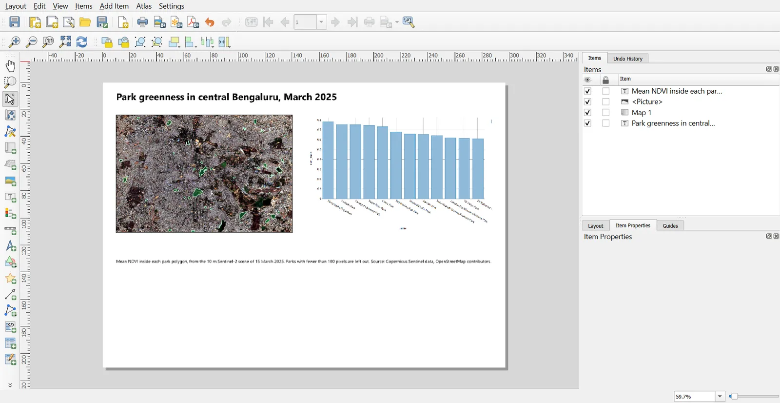780x403 pixels.
Task: Zoom in on the layout
Action: (15, 42)
